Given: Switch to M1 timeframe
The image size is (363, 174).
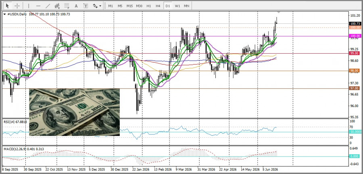Looking at the screenshot, I should (x=111, y=6).
